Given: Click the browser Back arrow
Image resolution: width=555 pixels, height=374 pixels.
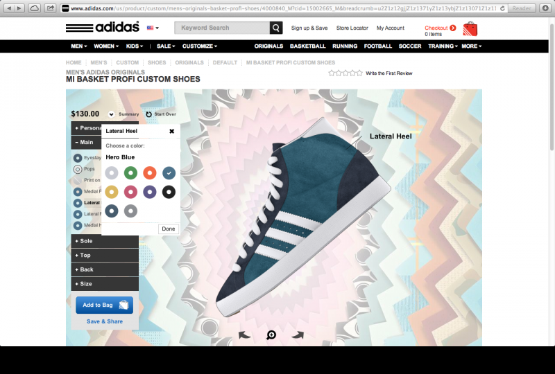Looking at the screenshot, I should 9,8.
